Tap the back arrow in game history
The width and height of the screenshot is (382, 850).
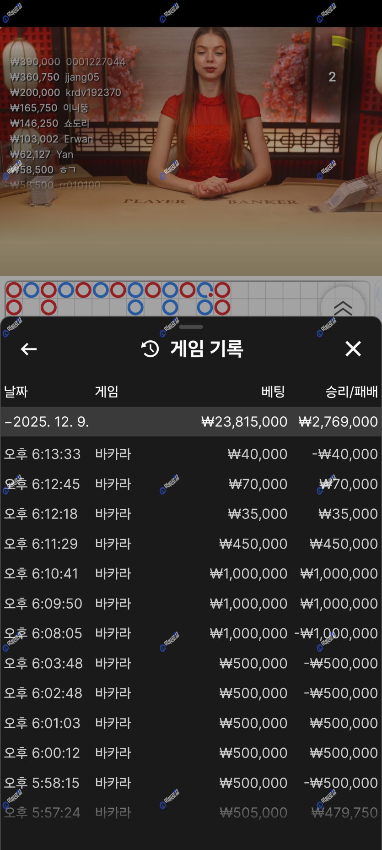point(28,349)
